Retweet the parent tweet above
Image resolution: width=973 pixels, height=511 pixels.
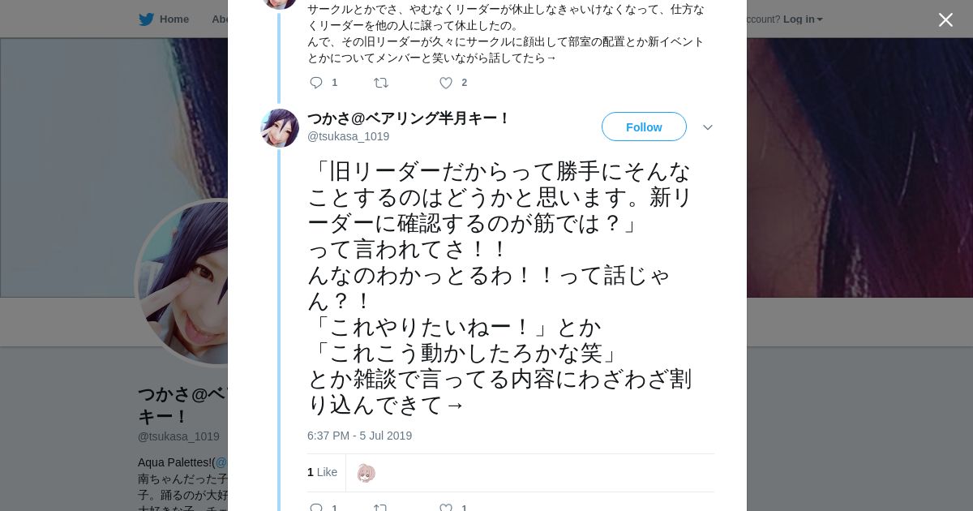point(380,83)
